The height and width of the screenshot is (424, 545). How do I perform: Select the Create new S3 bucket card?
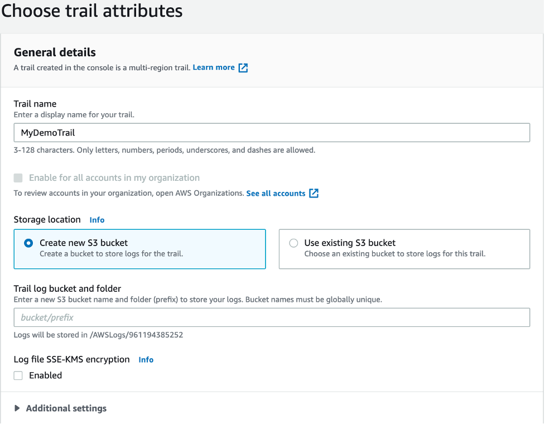pos(139,249)
